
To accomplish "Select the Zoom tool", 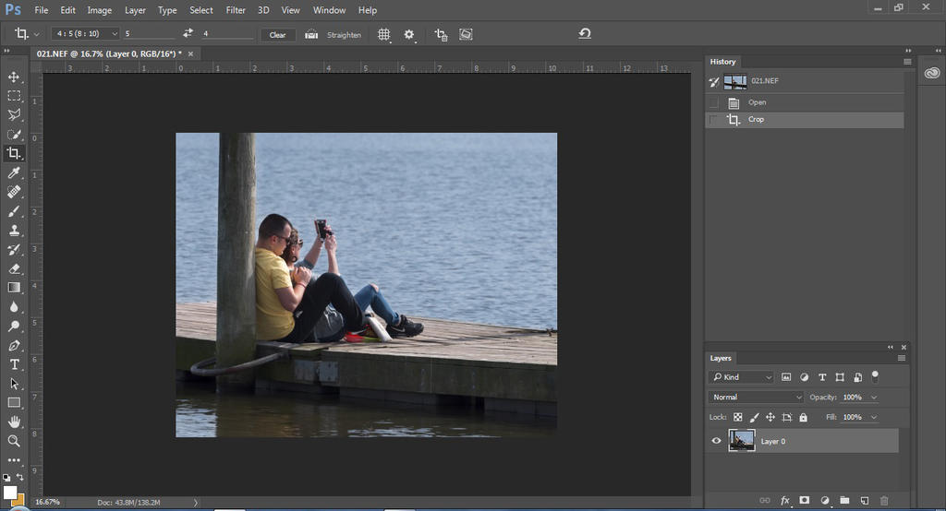I will click(x=14, y=441).
